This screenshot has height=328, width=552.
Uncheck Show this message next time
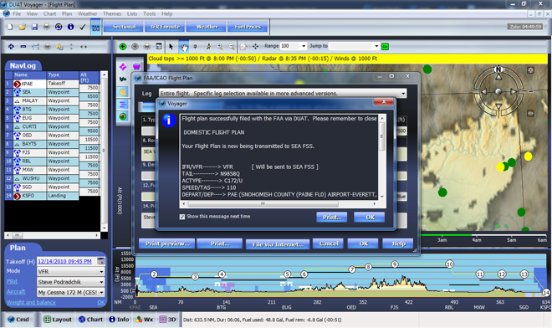coord(182,217)
